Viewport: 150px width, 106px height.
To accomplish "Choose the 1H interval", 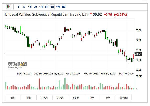I will 41,7.
